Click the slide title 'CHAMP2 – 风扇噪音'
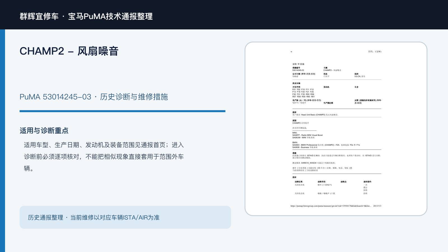 [69, 51]
